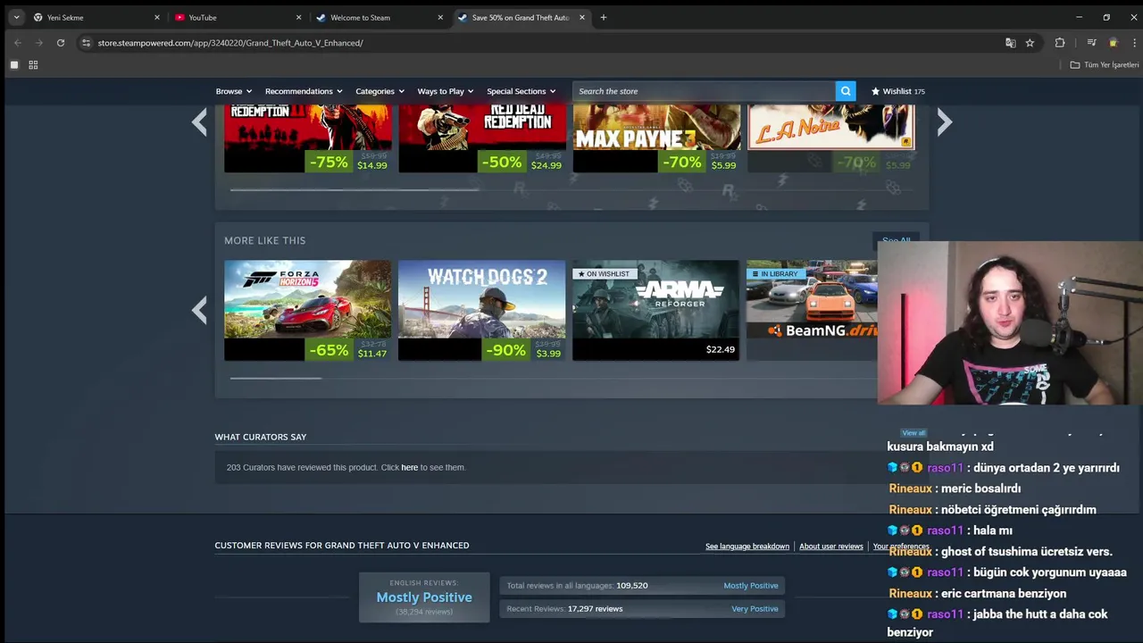The image size is (1143, 643).
Task: Bookmark this page with star icon
Action: [x=1030, y=43]
